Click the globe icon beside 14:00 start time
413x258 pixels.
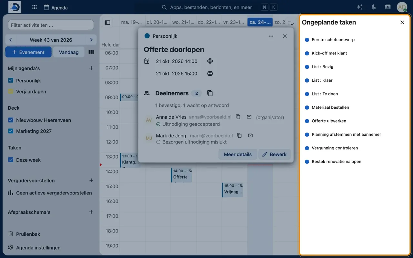pos(210,61)
